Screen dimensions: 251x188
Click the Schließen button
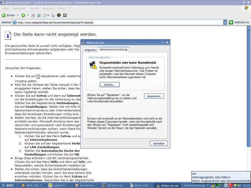[159, 144]
